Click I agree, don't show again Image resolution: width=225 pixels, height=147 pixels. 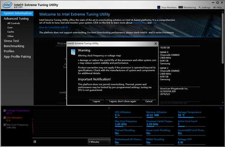coord(123,101)
